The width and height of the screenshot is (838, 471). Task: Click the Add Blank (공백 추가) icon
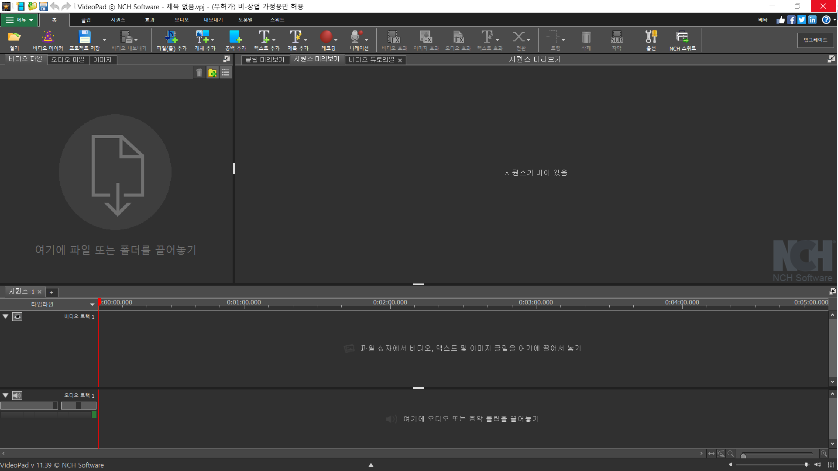(235, 37)
